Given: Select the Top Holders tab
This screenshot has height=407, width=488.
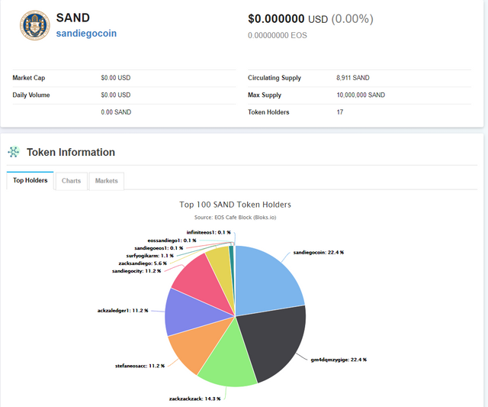Looking at the screenshot, I should click(x=30, y=180).
